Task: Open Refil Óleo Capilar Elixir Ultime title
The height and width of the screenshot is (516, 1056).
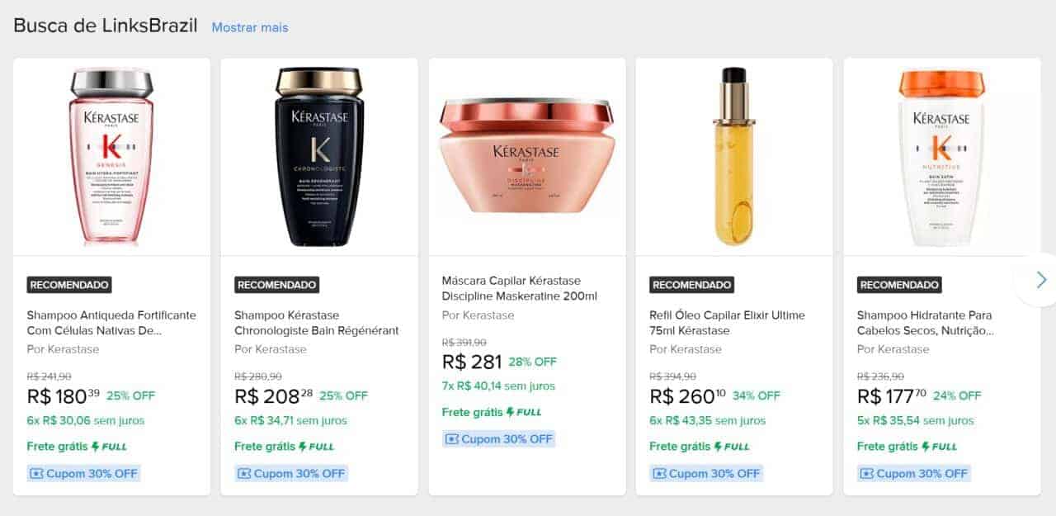Action: pyautogui.click(x=727, y=323)
